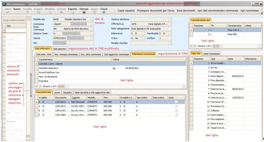Click the Apri commessa button
The height and width of the screenshot is (142, 264).
click(250, 11)
